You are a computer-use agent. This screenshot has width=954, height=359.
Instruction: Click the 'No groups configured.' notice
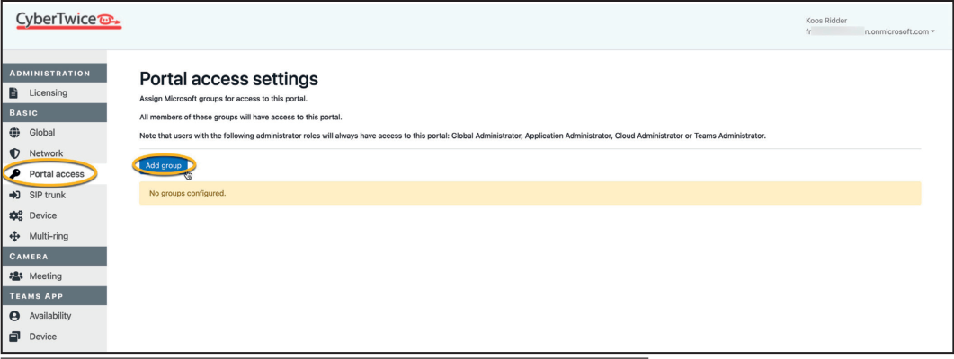(x=530, y=193)
